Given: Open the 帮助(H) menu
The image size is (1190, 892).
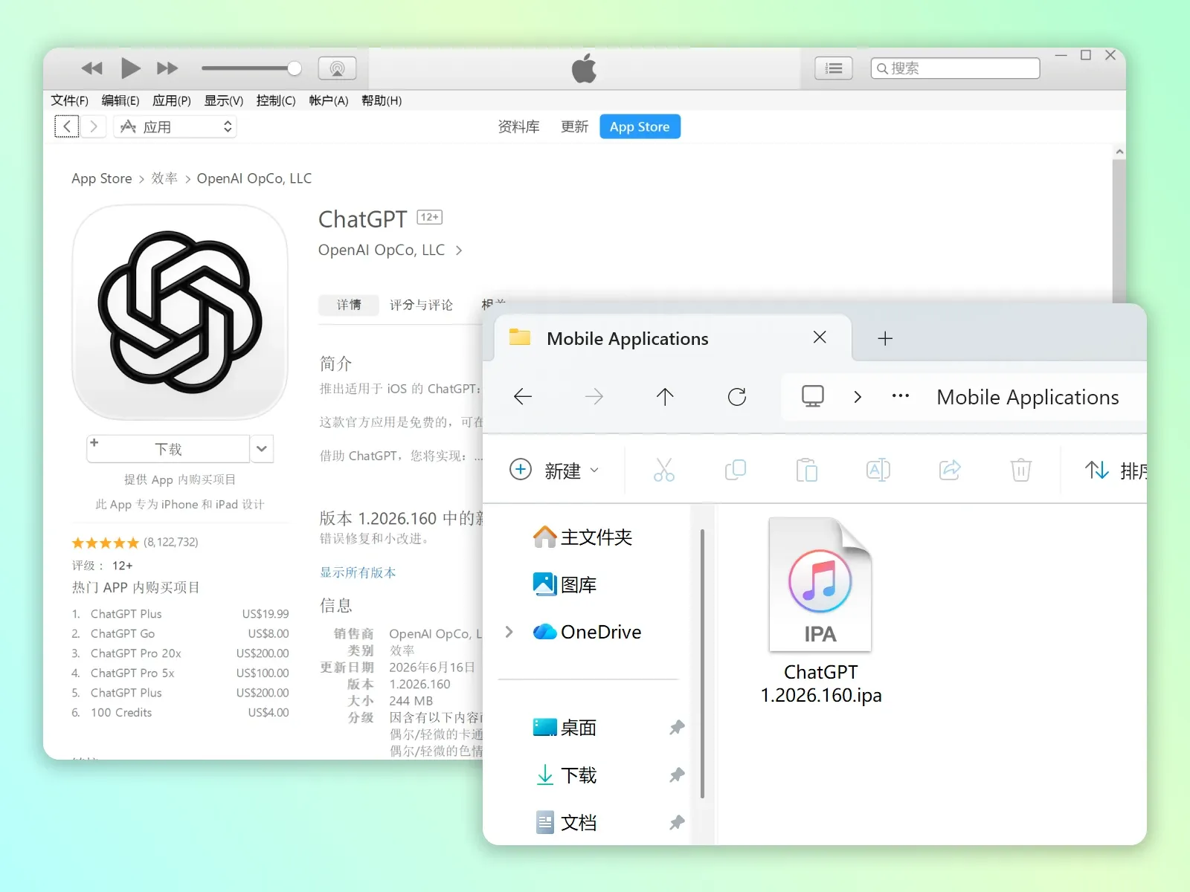Looking at the screenshot, I should click(x=382, y=100).
